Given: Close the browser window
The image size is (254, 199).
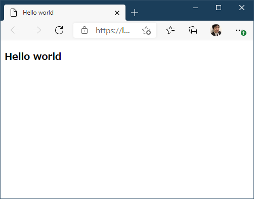Looking at the screenshot, I should pos(242,8).
